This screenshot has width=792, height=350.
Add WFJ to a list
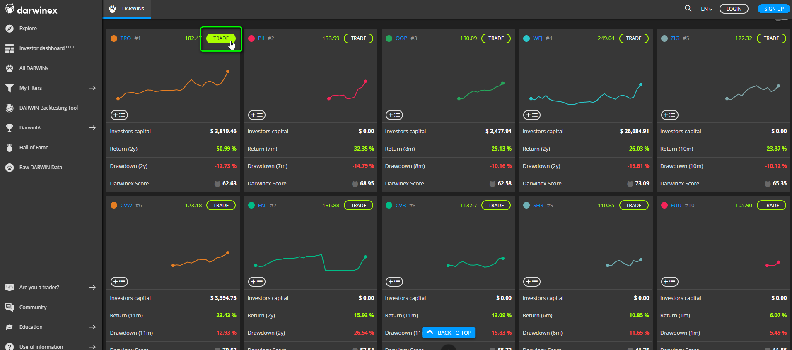532,115
